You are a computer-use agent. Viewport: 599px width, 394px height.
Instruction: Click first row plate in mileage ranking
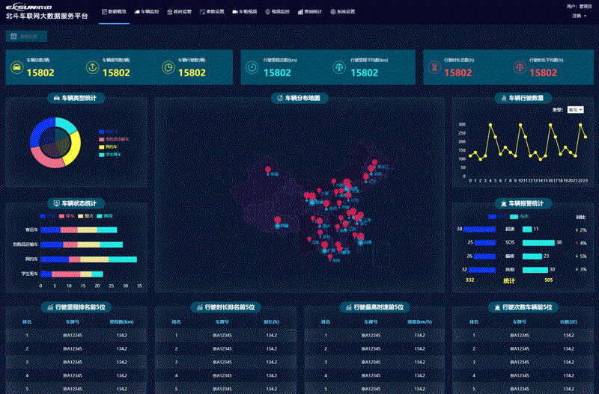coord(72,336)
